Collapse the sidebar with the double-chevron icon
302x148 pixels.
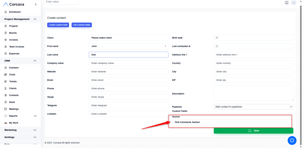click(x=36, y=4)
